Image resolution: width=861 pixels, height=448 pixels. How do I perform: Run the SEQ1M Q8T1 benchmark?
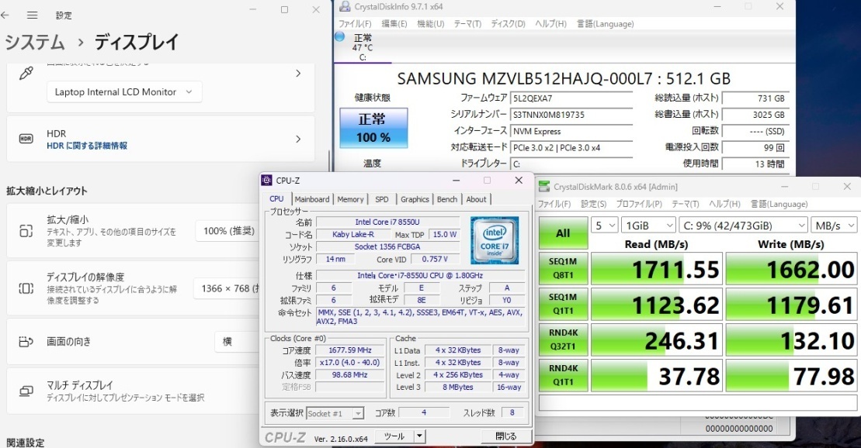563,268
